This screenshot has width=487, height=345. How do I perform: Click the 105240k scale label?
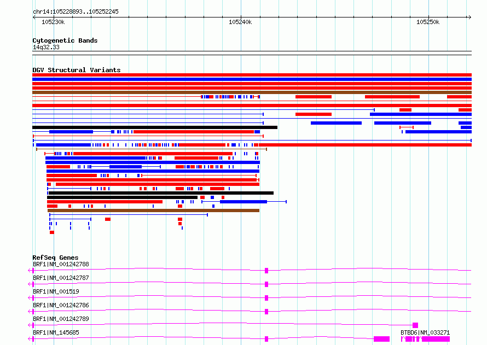coord(240,22)
